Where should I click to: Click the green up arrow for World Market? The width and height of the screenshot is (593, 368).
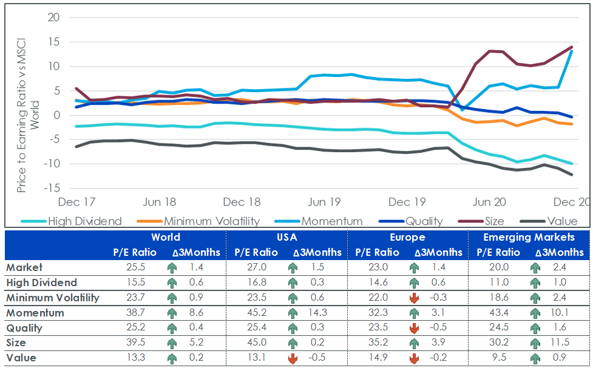click(172, 268)
